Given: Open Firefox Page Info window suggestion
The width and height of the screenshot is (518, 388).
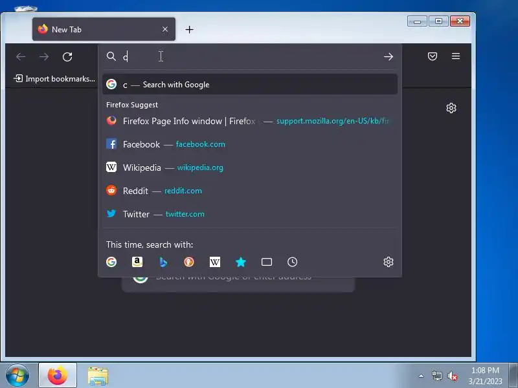Looking at the screenshot, I should coord(250,121).
